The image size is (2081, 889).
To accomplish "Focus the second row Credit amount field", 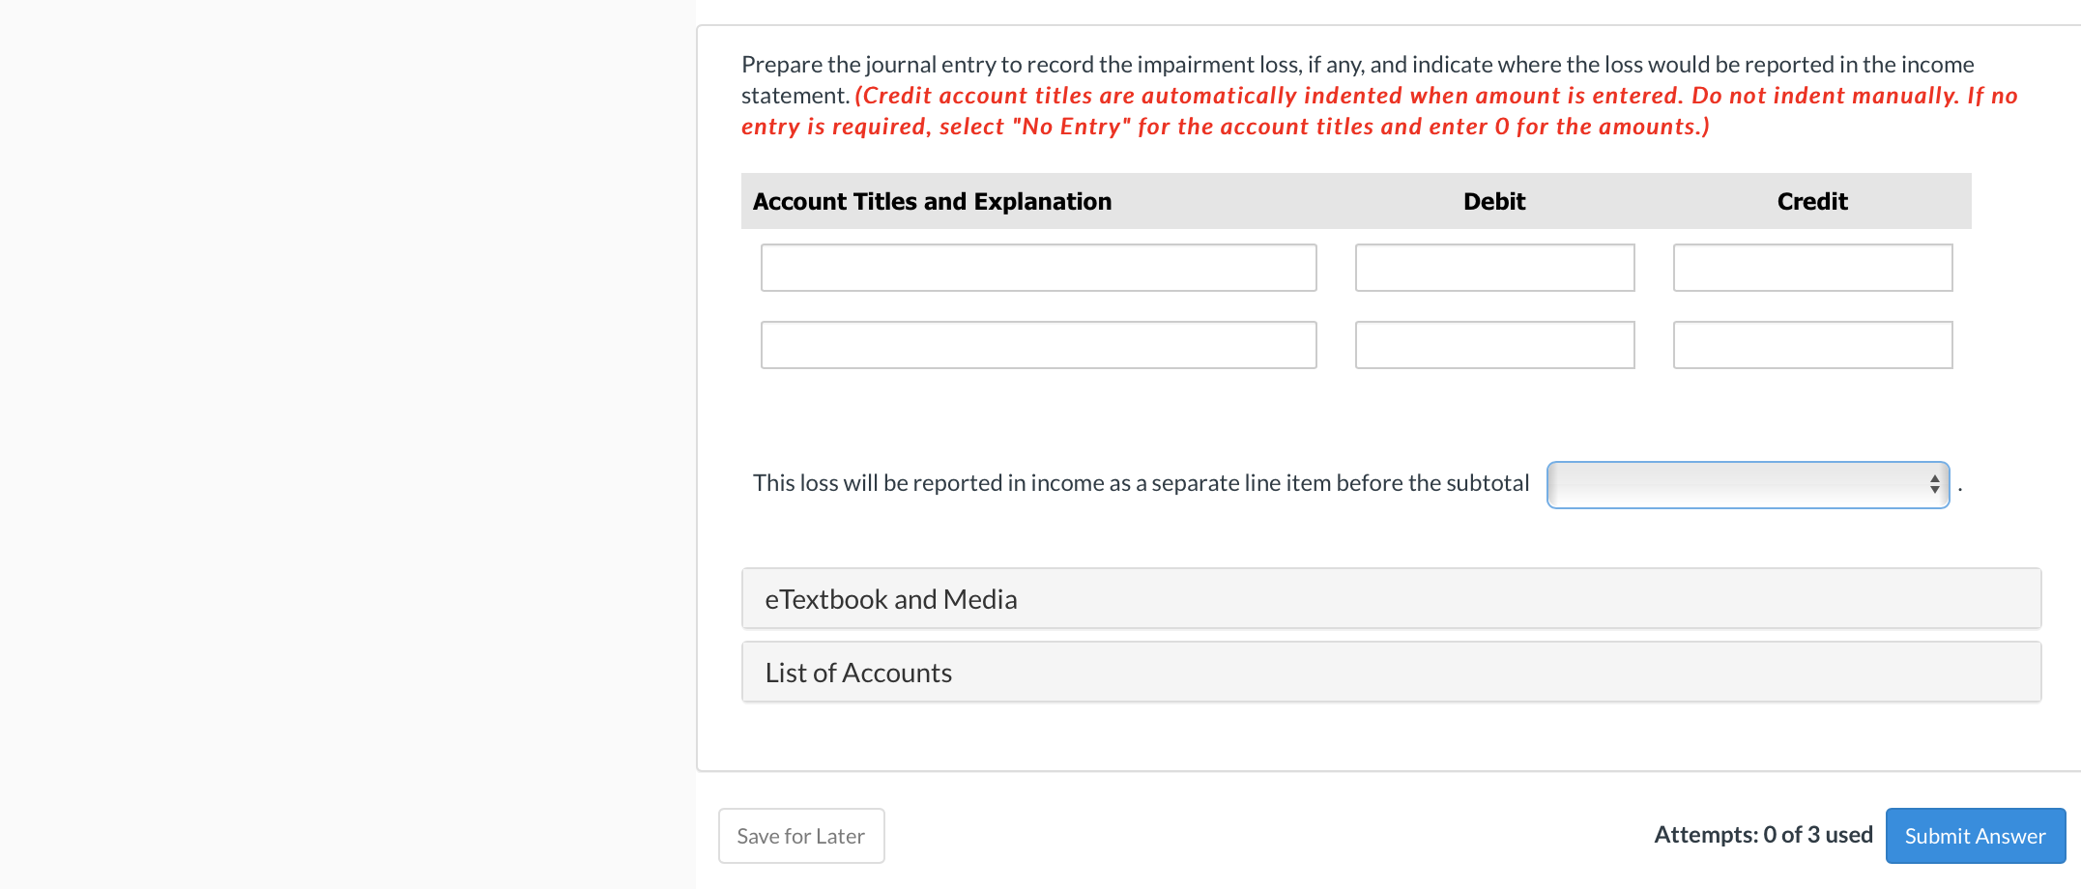I will (x=1812, y=345).
